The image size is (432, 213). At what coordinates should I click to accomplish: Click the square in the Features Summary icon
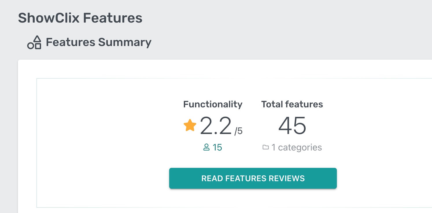38,46
